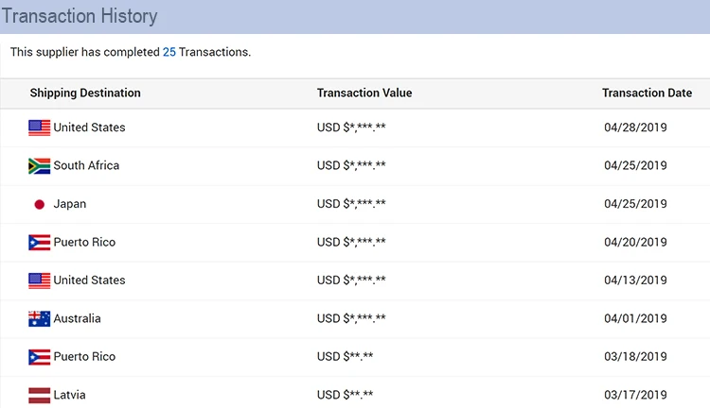
Task: Click the 04/01/2019 transaction date
Action: pos(635,319)
